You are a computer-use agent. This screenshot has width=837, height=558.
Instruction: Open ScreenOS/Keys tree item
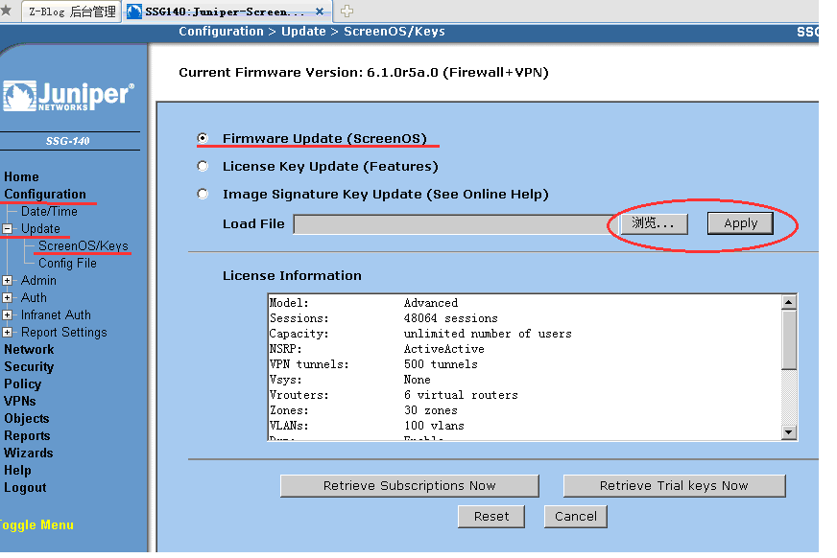point(84,245)
